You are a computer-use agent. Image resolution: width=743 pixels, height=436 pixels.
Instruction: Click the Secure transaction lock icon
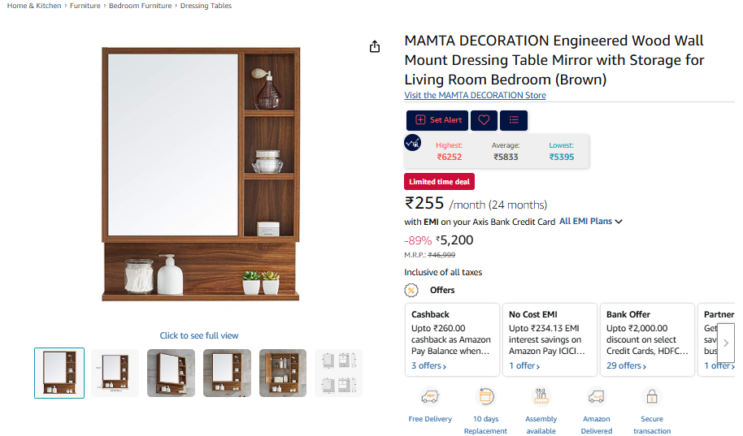click(652, 397)
